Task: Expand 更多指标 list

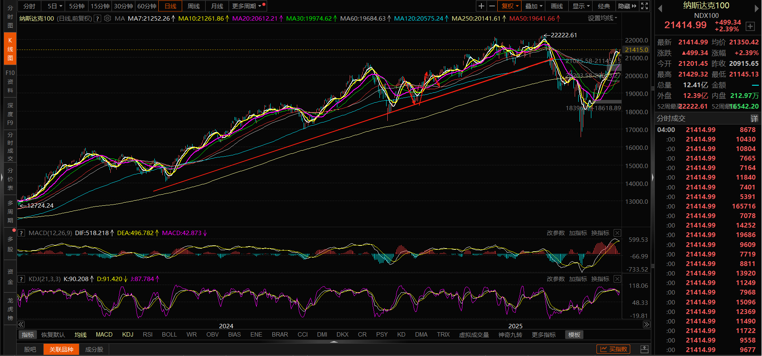Action: (544, 335)
